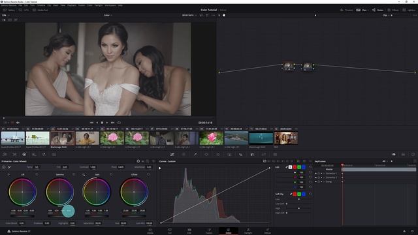Open the Clip node graph mode dropdown
This screenshot has width=418, height=235.
386,15
